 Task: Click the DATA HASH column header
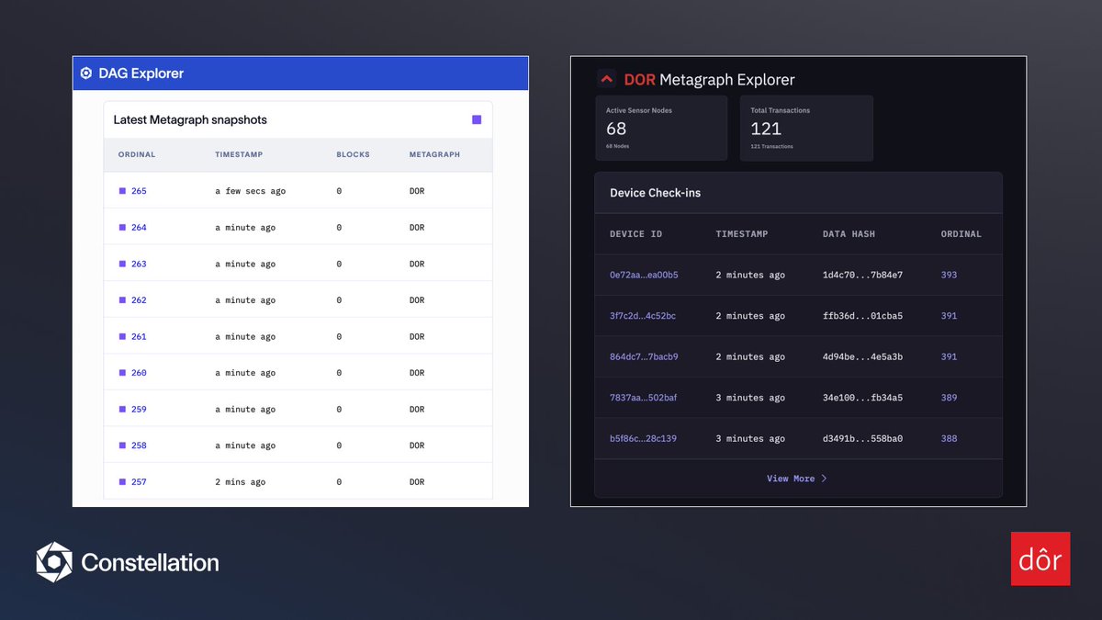point(849,234)
